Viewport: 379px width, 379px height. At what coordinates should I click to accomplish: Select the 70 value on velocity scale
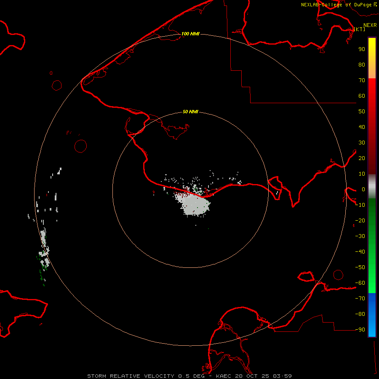(x=362, y=80)
